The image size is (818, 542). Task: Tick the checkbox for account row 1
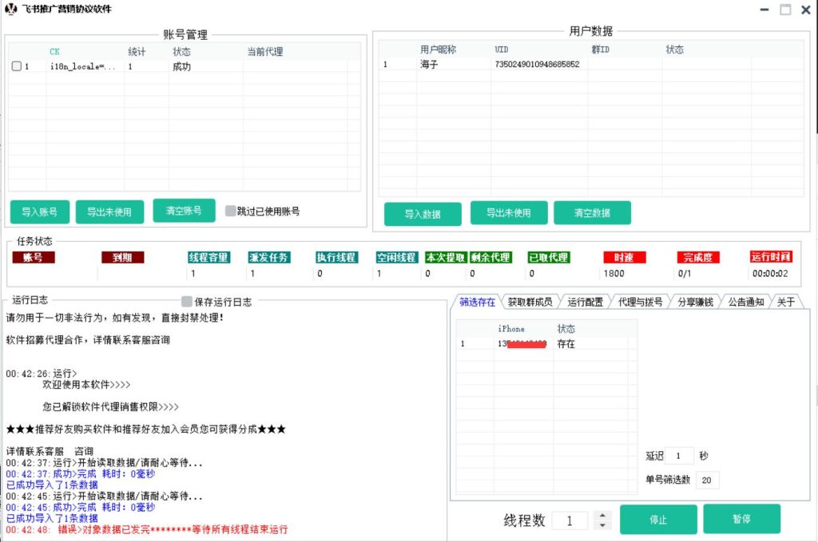[17, 67]
